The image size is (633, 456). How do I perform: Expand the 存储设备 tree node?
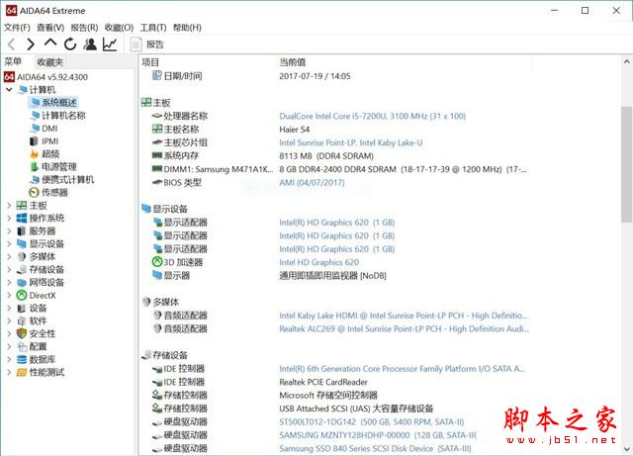(9, 269)
